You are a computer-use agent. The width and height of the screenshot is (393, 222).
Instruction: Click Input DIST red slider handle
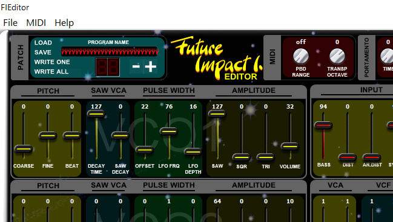point(348,157)
